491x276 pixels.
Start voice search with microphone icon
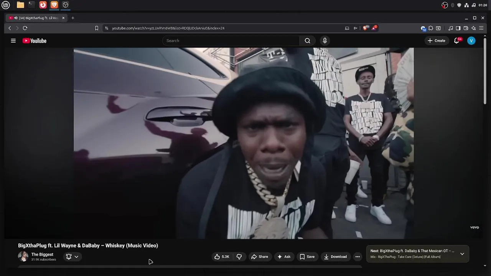[325, 41]
